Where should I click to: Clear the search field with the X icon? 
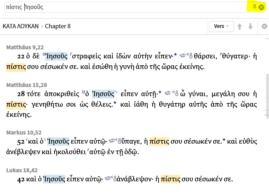(261, 7)
